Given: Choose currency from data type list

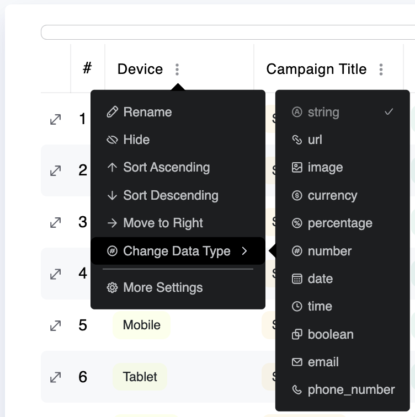Looking at the screenshot, I should (x=342, y=195).
